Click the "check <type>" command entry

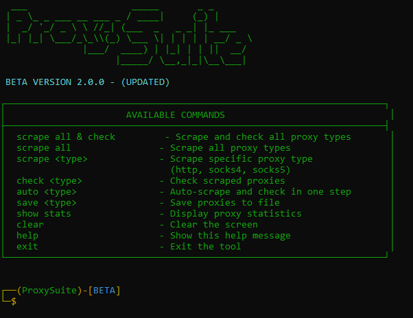click(x=49, y=181)
